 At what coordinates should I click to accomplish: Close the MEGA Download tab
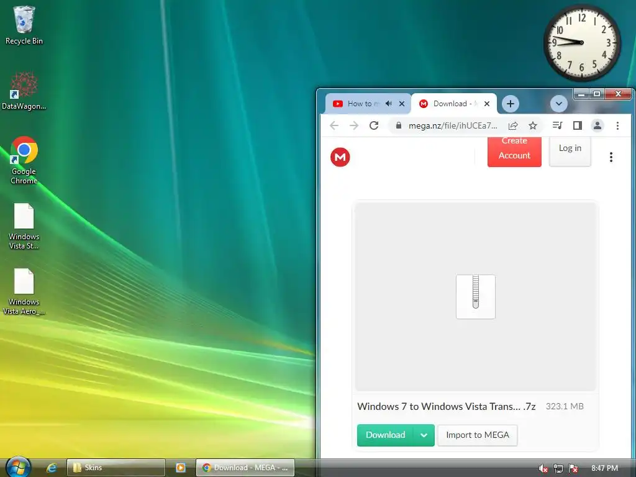pyautogui.click(x=487, y=104)
